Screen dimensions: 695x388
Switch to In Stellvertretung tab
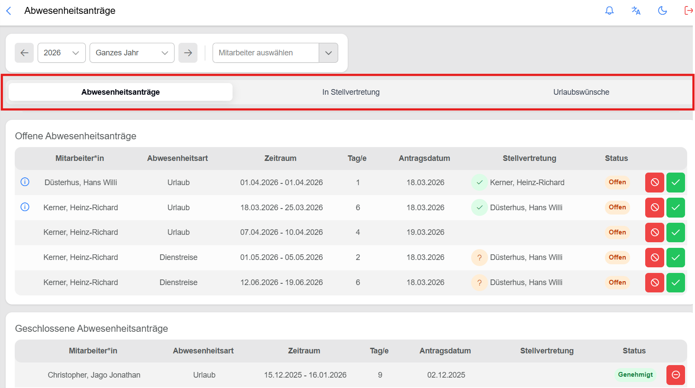pyautogui.click(x=351, y=92)
